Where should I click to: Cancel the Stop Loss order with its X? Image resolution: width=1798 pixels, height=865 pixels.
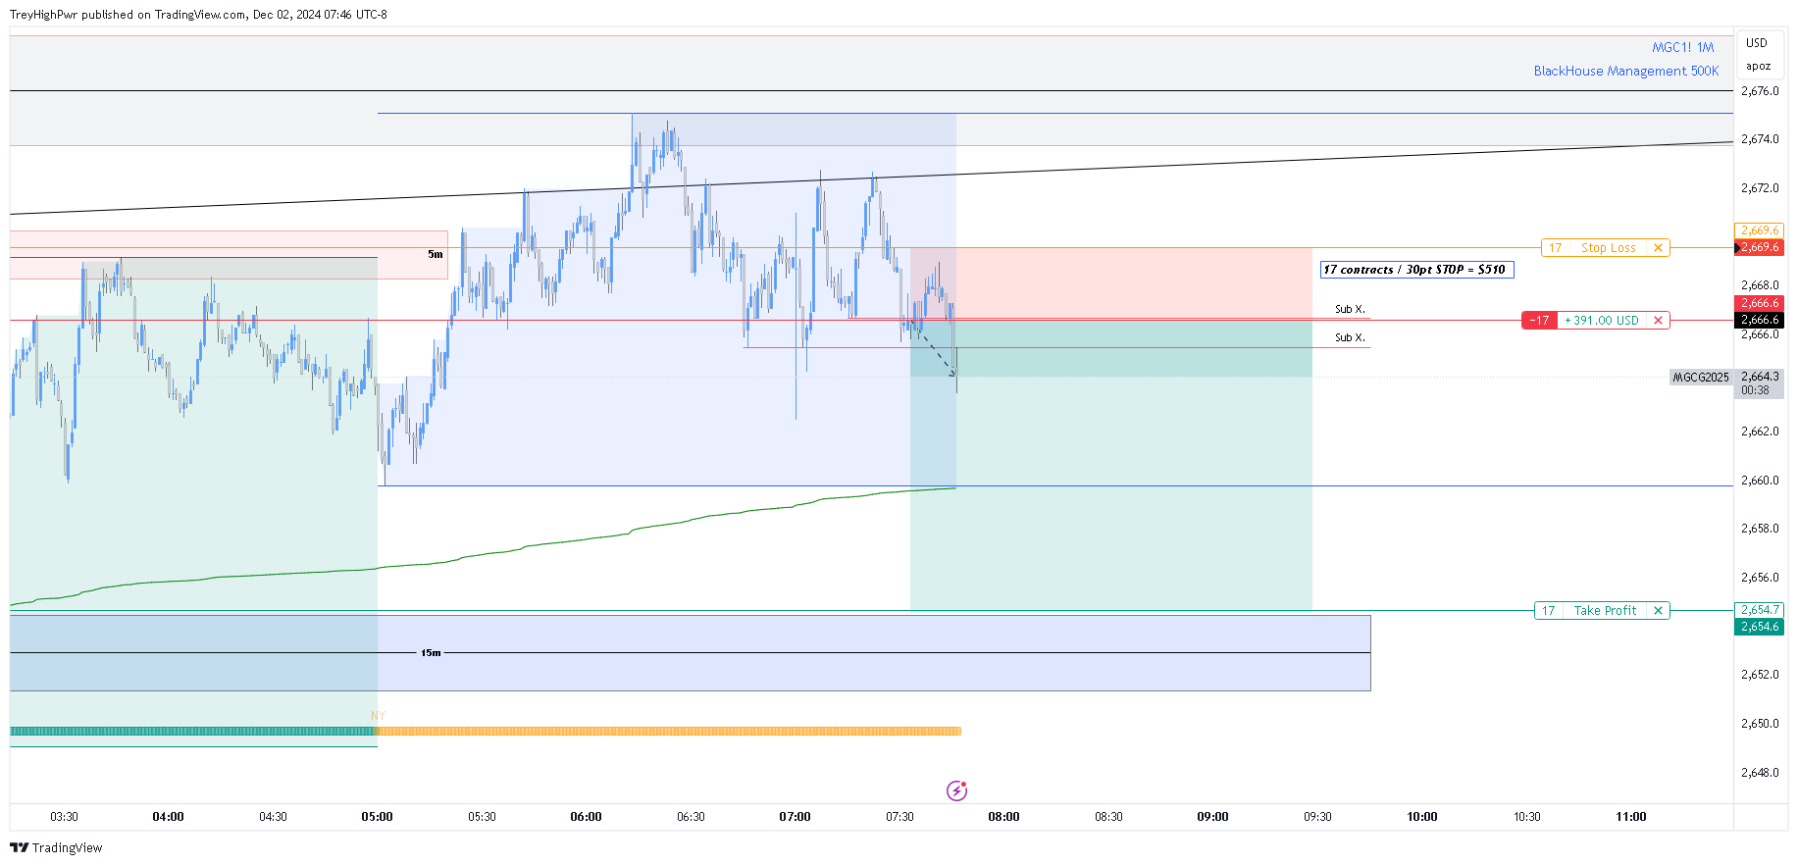(1658, 248)
